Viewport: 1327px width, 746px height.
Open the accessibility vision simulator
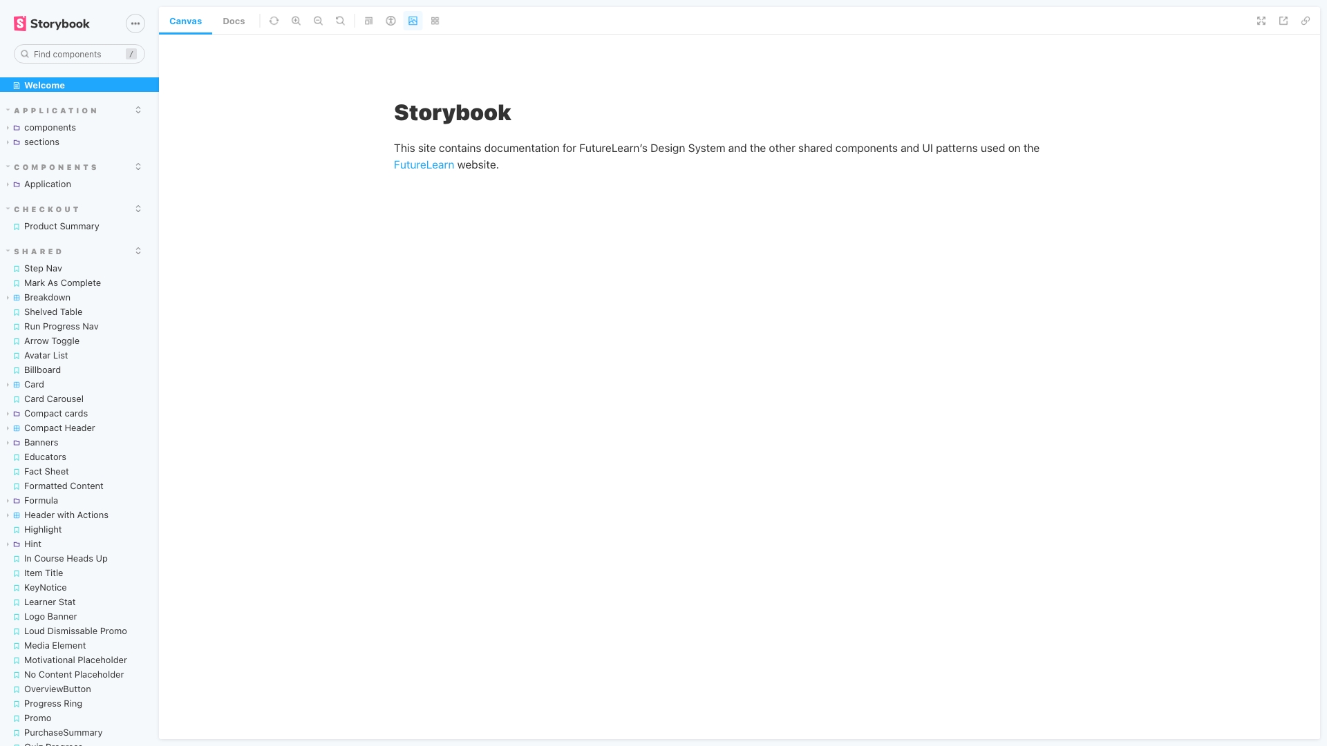pyautogui.click(x=390, y=21)
